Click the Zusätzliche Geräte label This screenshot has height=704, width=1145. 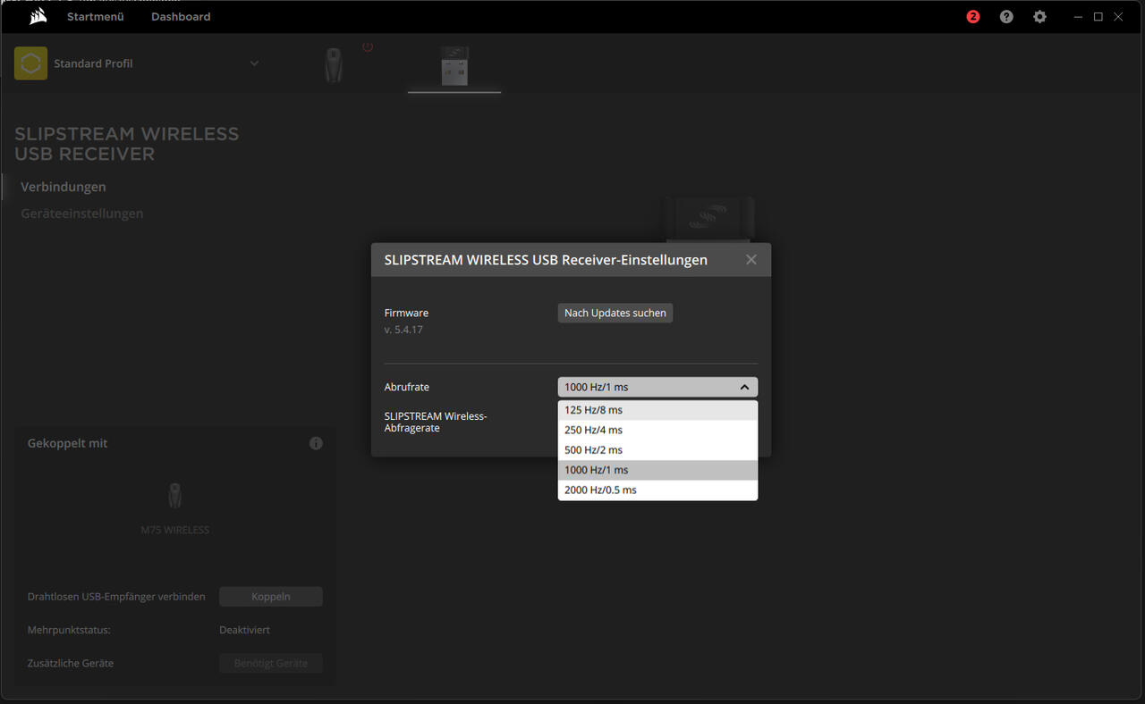click(71, 663)
